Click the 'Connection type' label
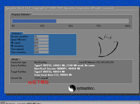 pos(18,62)
